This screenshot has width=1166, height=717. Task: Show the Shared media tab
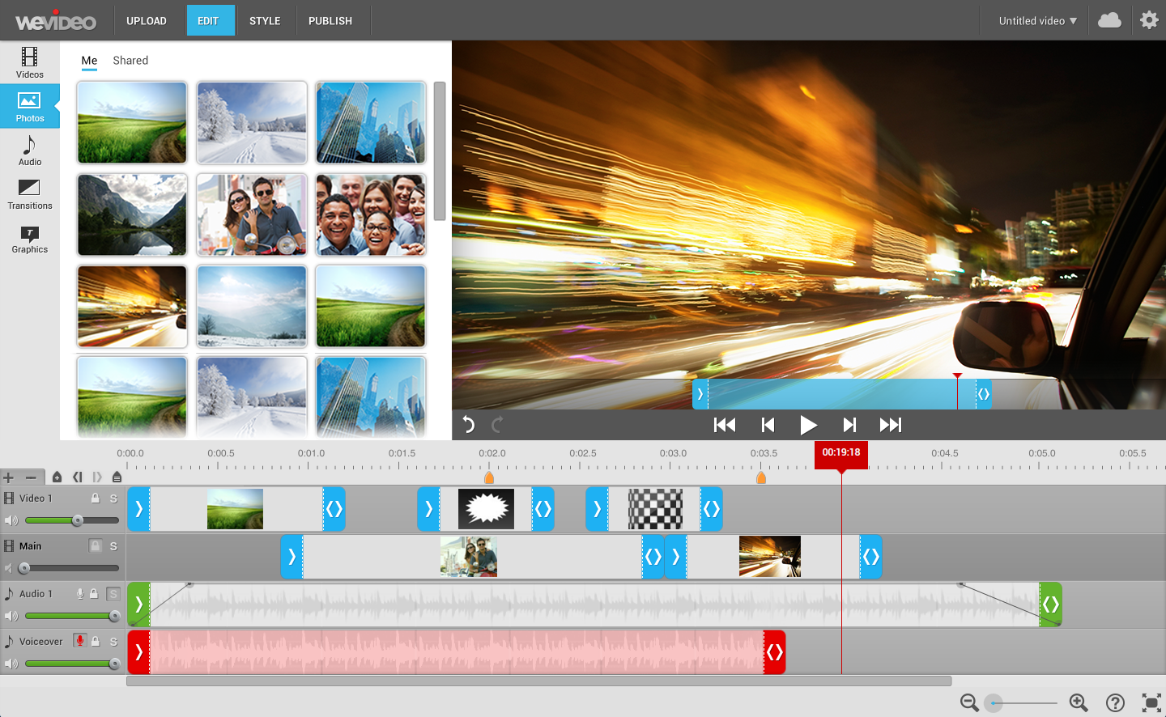pyautogui.click(x=130, y=61)
